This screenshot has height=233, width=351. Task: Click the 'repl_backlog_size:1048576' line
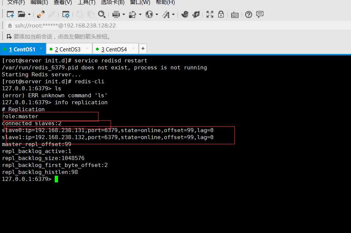43,158
